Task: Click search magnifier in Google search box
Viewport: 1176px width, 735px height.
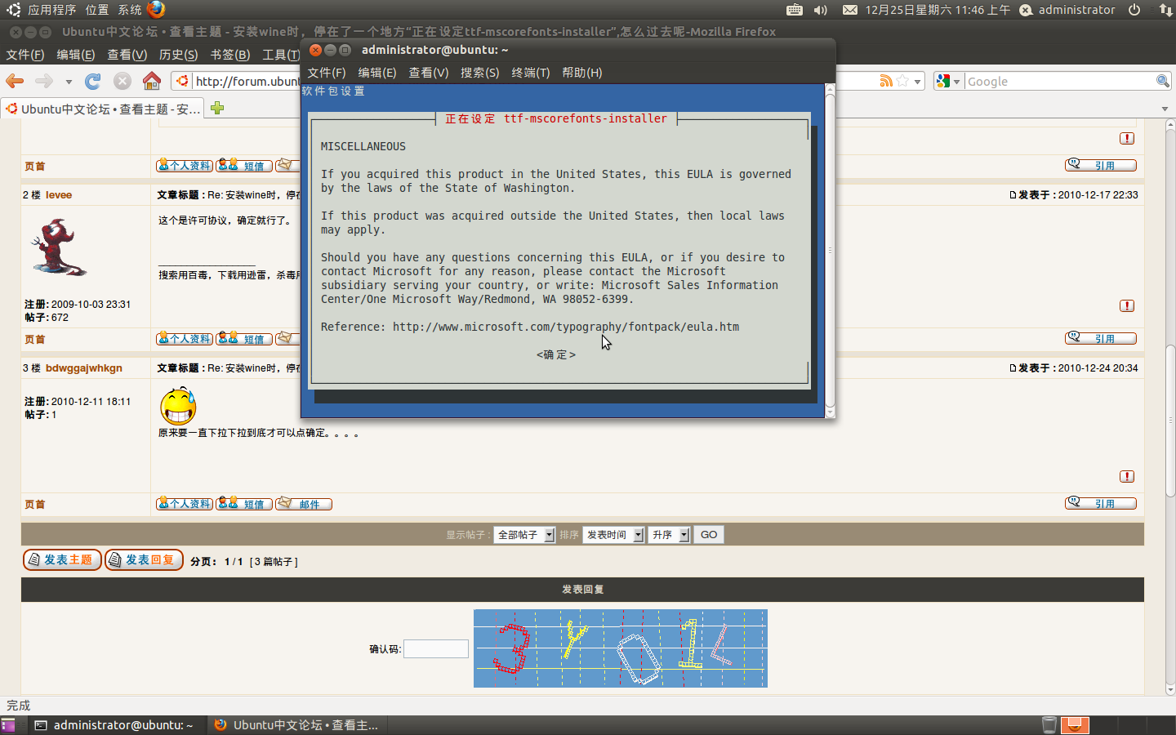Action: pos(1163,81)
